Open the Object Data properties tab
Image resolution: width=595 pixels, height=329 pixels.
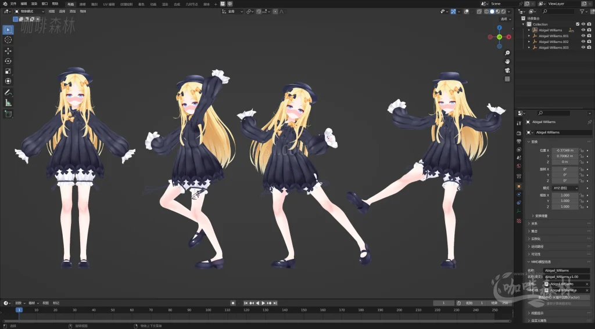click(519, 211)
